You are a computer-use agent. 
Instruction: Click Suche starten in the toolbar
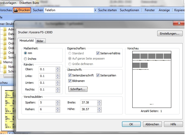pyautogui.click(x=108, y=10)
